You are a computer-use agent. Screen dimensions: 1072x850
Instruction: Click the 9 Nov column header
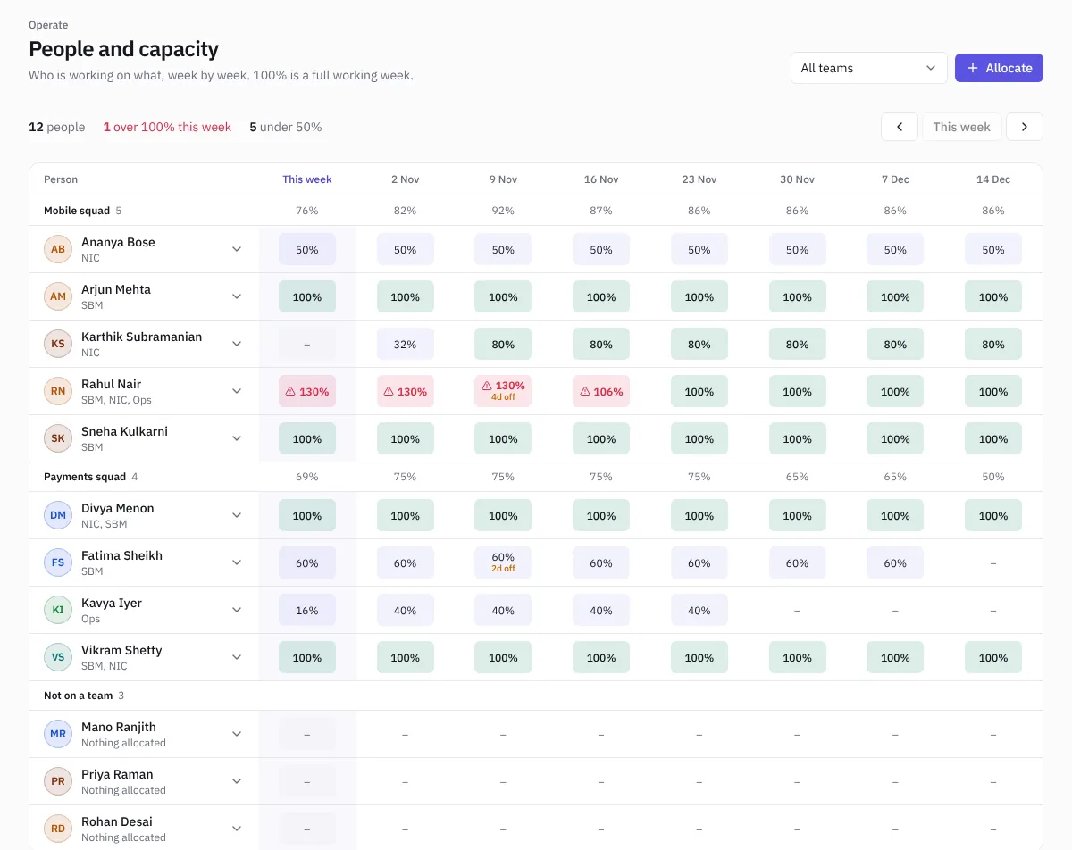pos(503,179)
